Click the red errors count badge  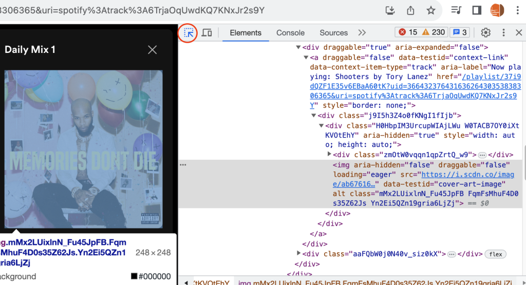click(408, 32)
